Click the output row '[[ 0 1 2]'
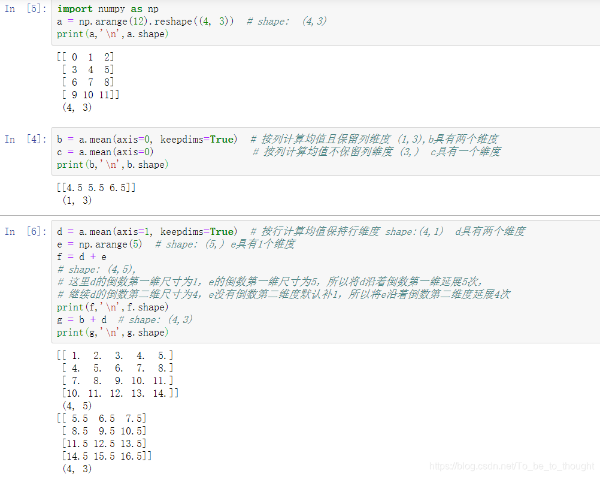The image size is (600, 477). click(86, 57)
